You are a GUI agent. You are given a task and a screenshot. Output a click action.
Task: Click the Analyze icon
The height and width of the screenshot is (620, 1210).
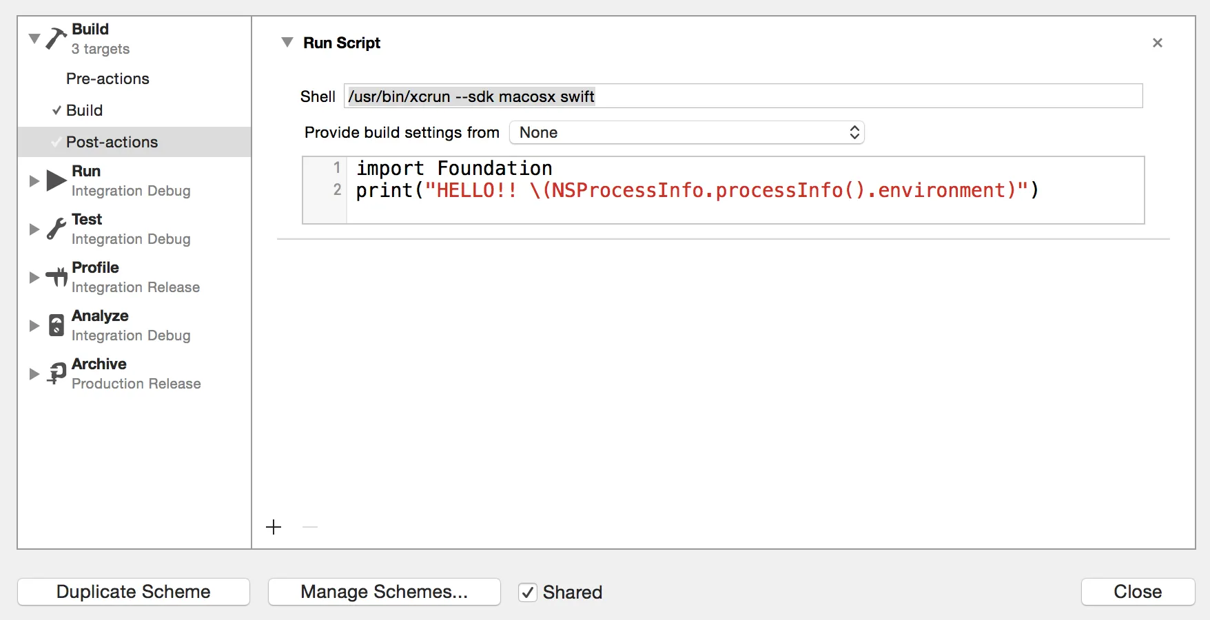coord(56,325)
